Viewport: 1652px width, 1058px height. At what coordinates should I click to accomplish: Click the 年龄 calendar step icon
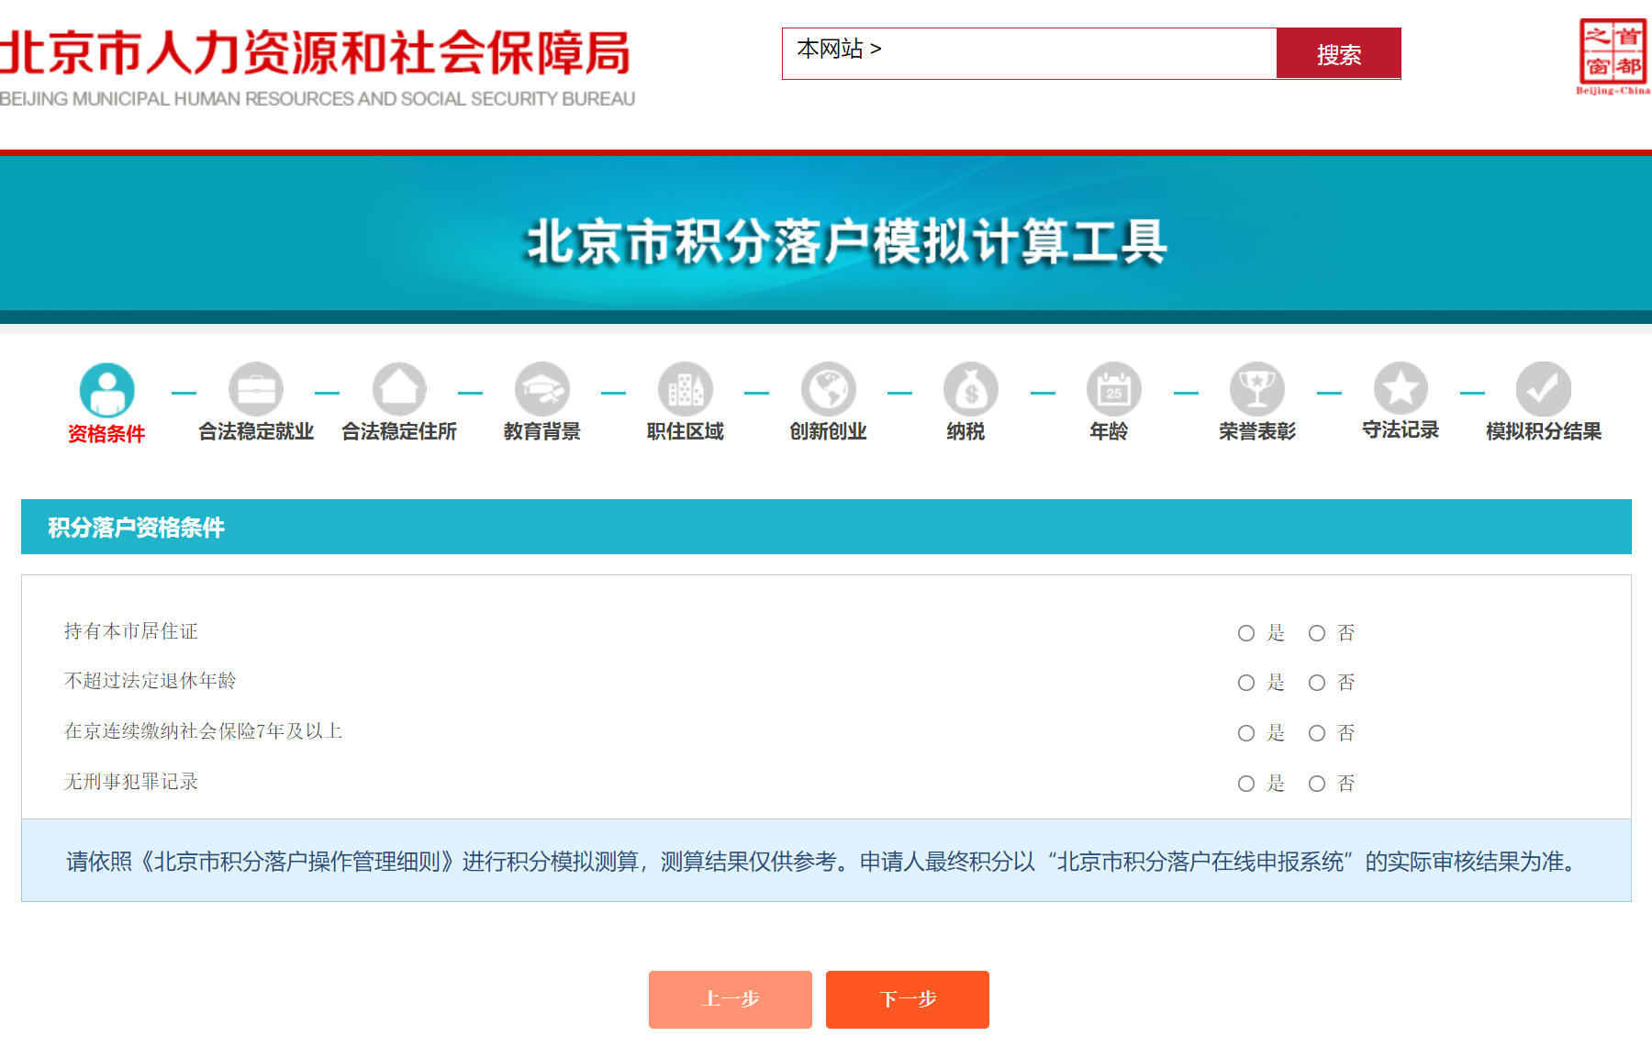[1114, 390]
